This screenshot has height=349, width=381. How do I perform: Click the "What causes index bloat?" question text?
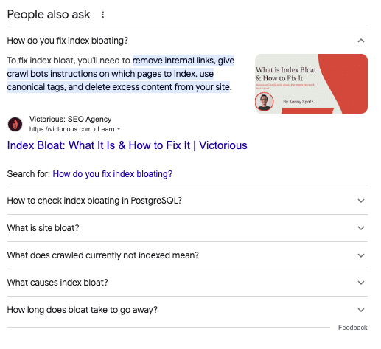point(57,283)
